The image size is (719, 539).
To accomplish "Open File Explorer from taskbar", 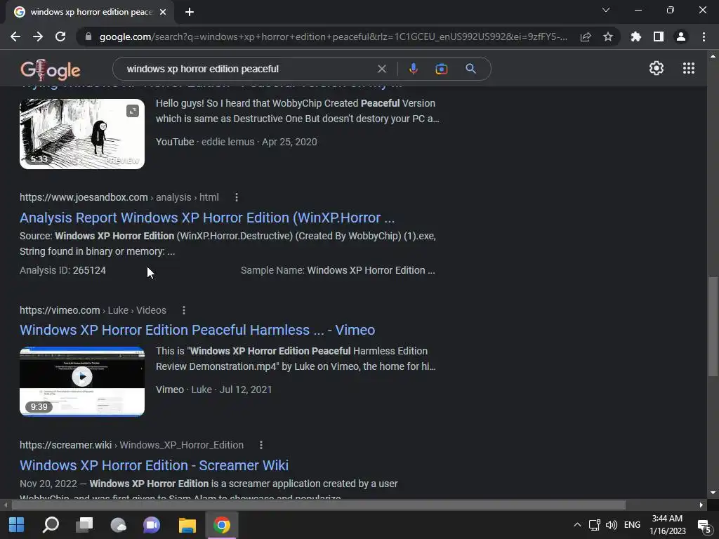I will 187,525.
